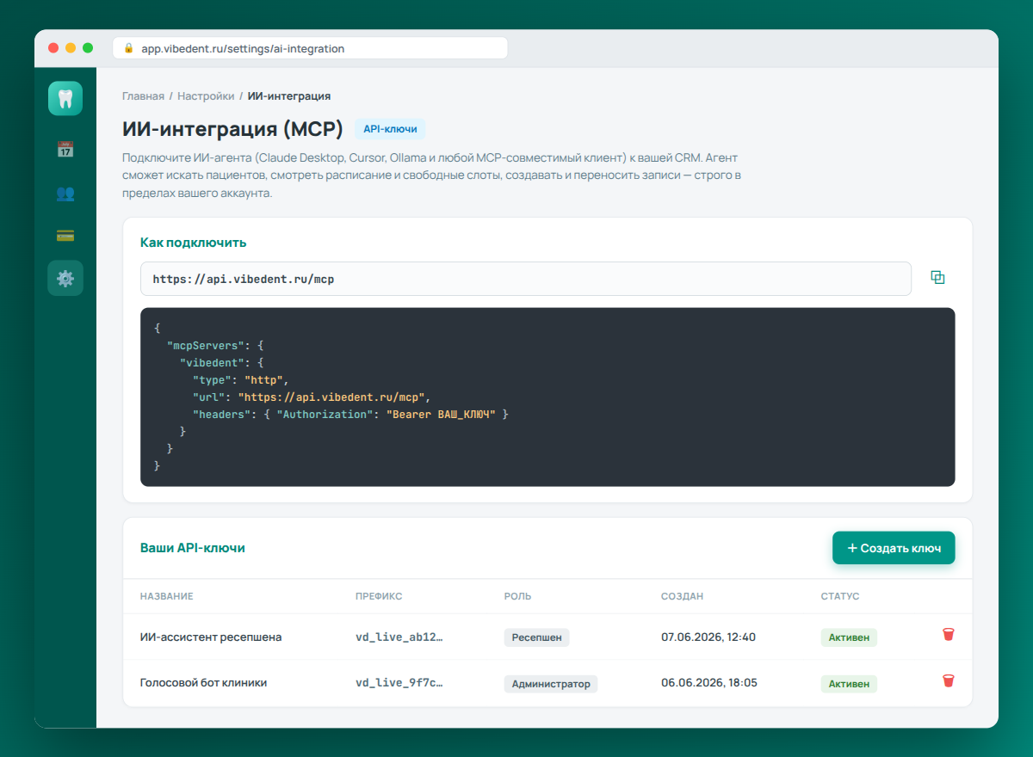Click the Префикс column header
Viewport: 1033px width, 757px height.
coord(379,596)
